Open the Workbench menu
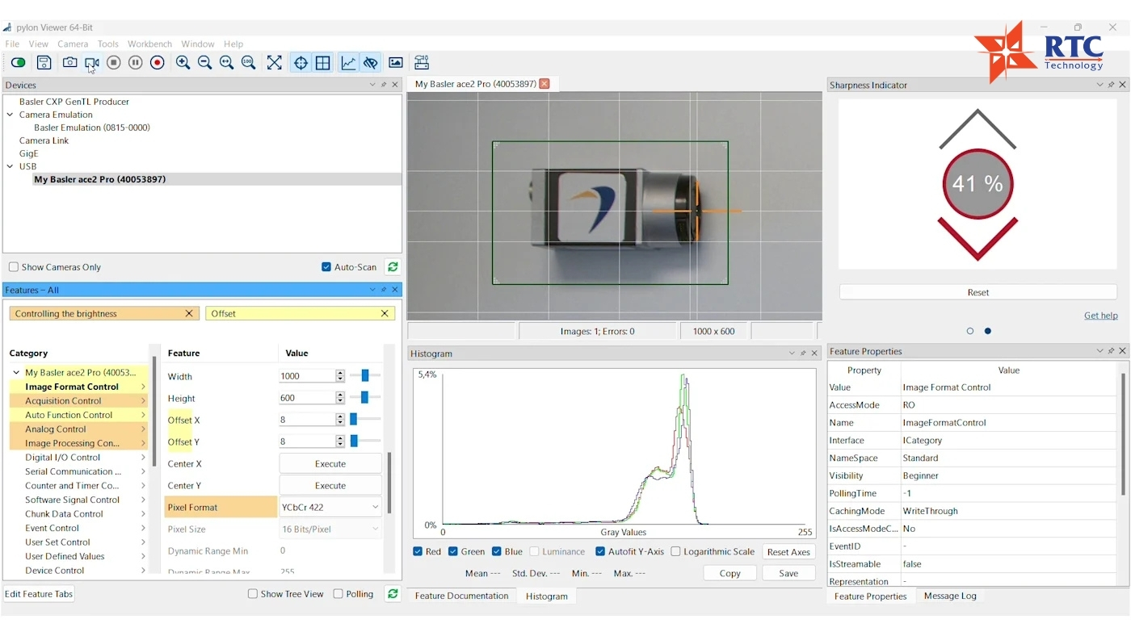Viewport: 1131px width, 636px height. (149, 44)
